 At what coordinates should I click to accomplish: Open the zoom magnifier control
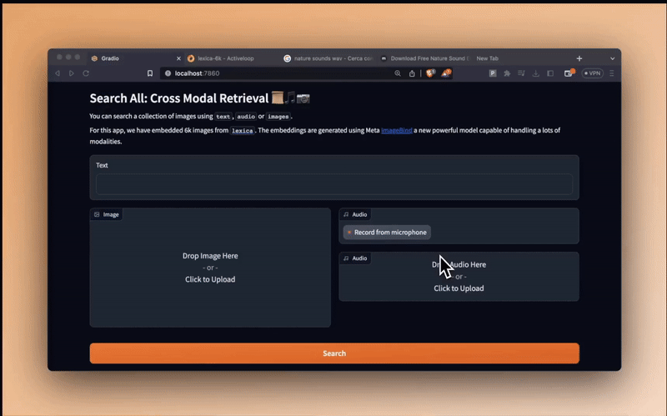pyautogui.click(x=398, y=73)
